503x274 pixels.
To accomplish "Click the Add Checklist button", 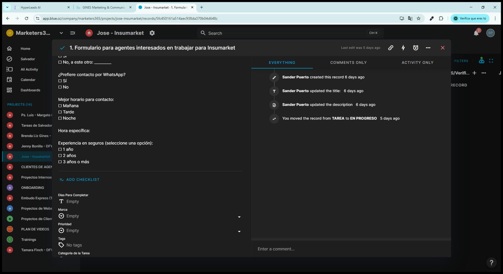I will coord(79,180).
